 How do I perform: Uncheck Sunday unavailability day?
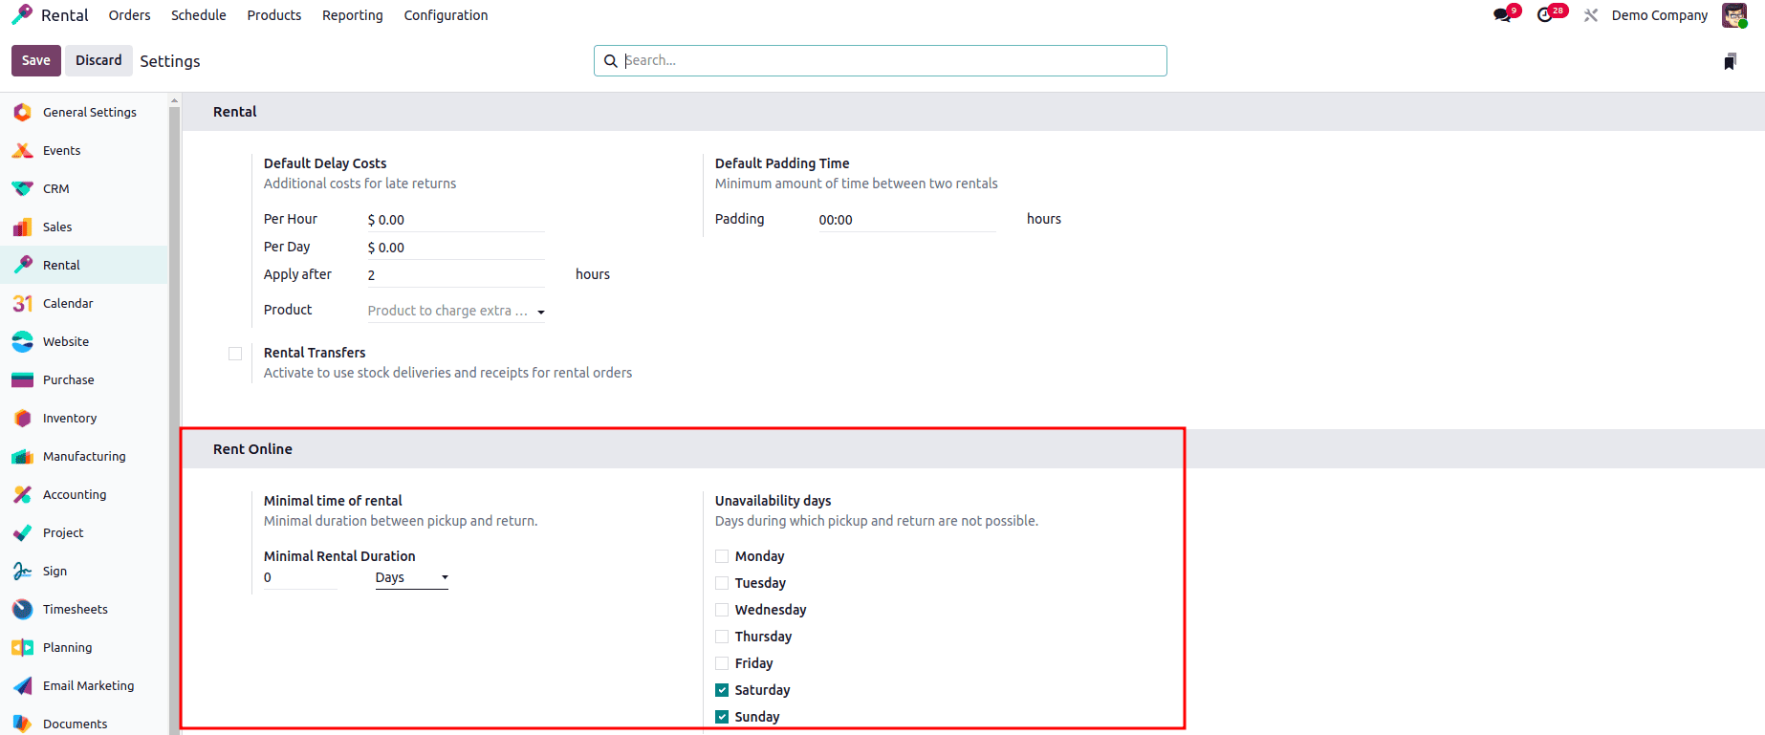pos(722,717)
